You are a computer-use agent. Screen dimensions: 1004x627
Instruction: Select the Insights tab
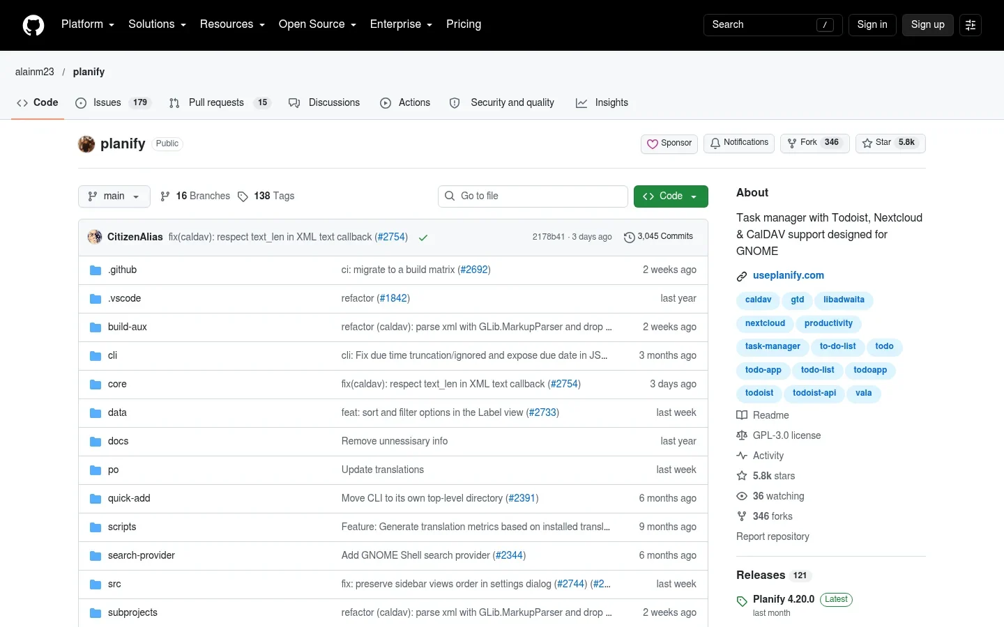click(602, 102)
